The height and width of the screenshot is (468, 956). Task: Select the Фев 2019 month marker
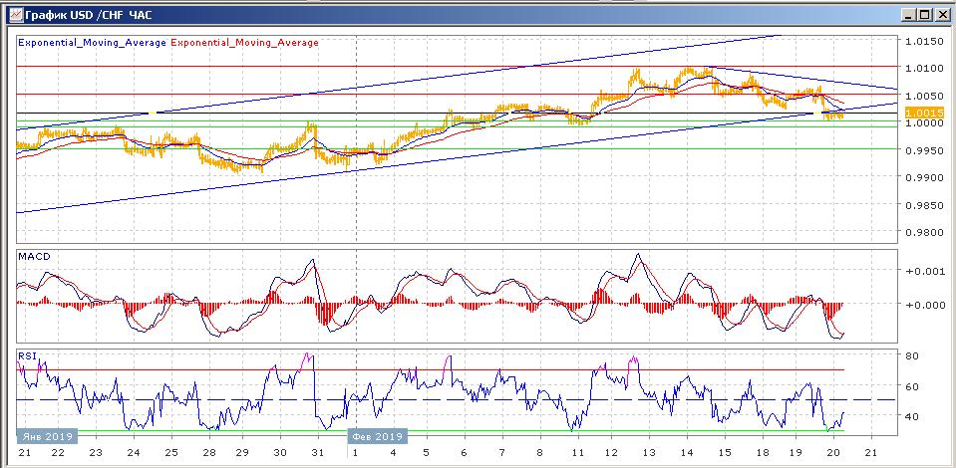tap(378, 436)
